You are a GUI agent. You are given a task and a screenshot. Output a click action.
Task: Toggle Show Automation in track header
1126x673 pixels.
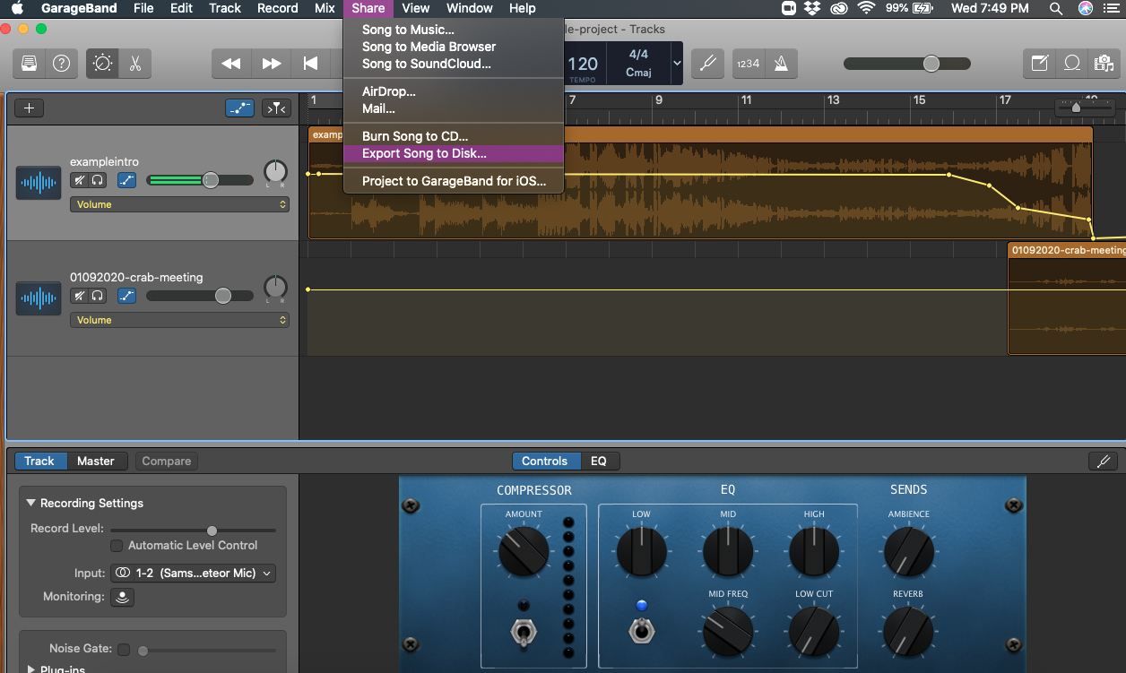click(239, 108)
